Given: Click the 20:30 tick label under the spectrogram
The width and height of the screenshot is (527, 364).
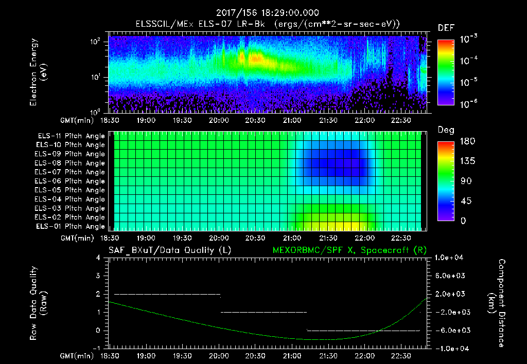Looking at the screenshot, I should click(255, 120).
